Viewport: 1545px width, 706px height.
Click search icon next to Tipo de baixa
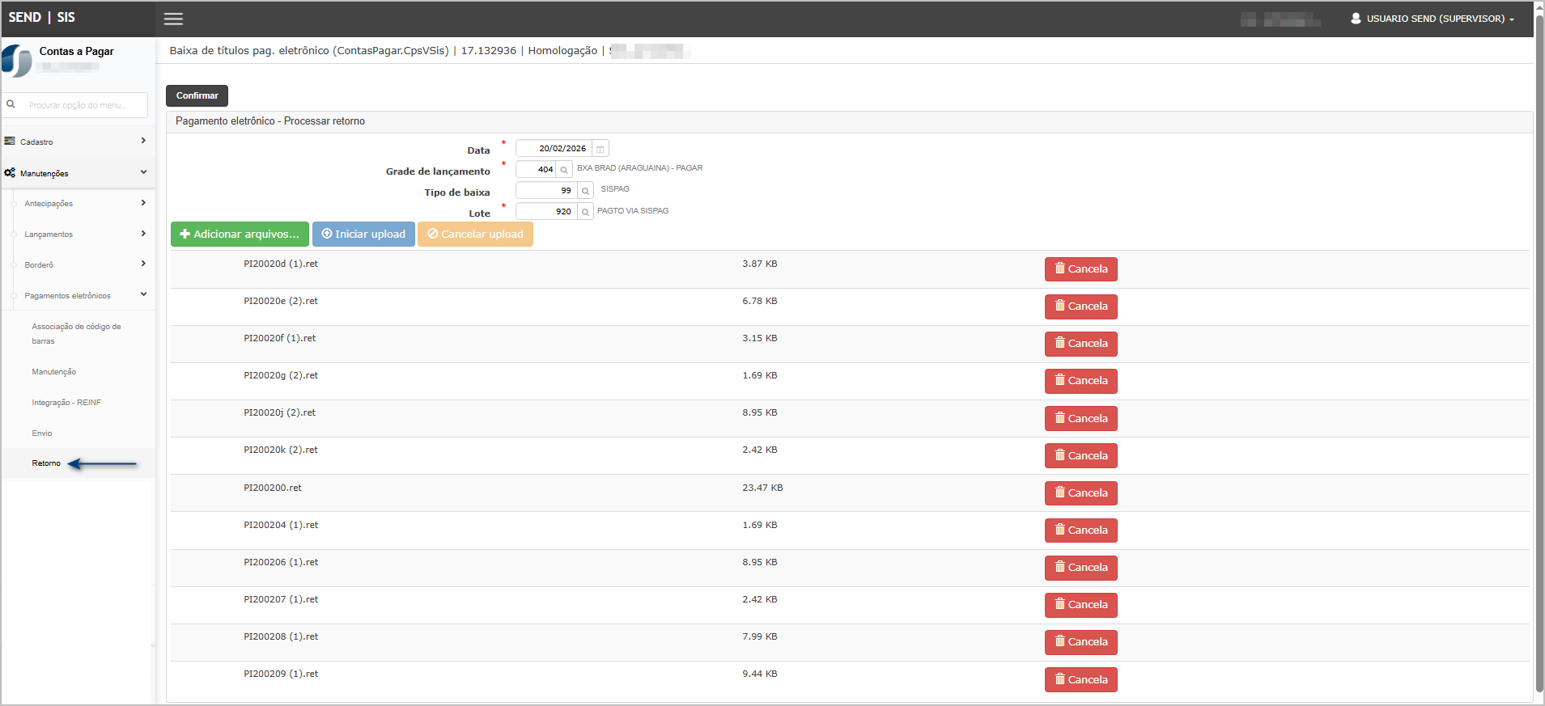click(x=585, y=191)
